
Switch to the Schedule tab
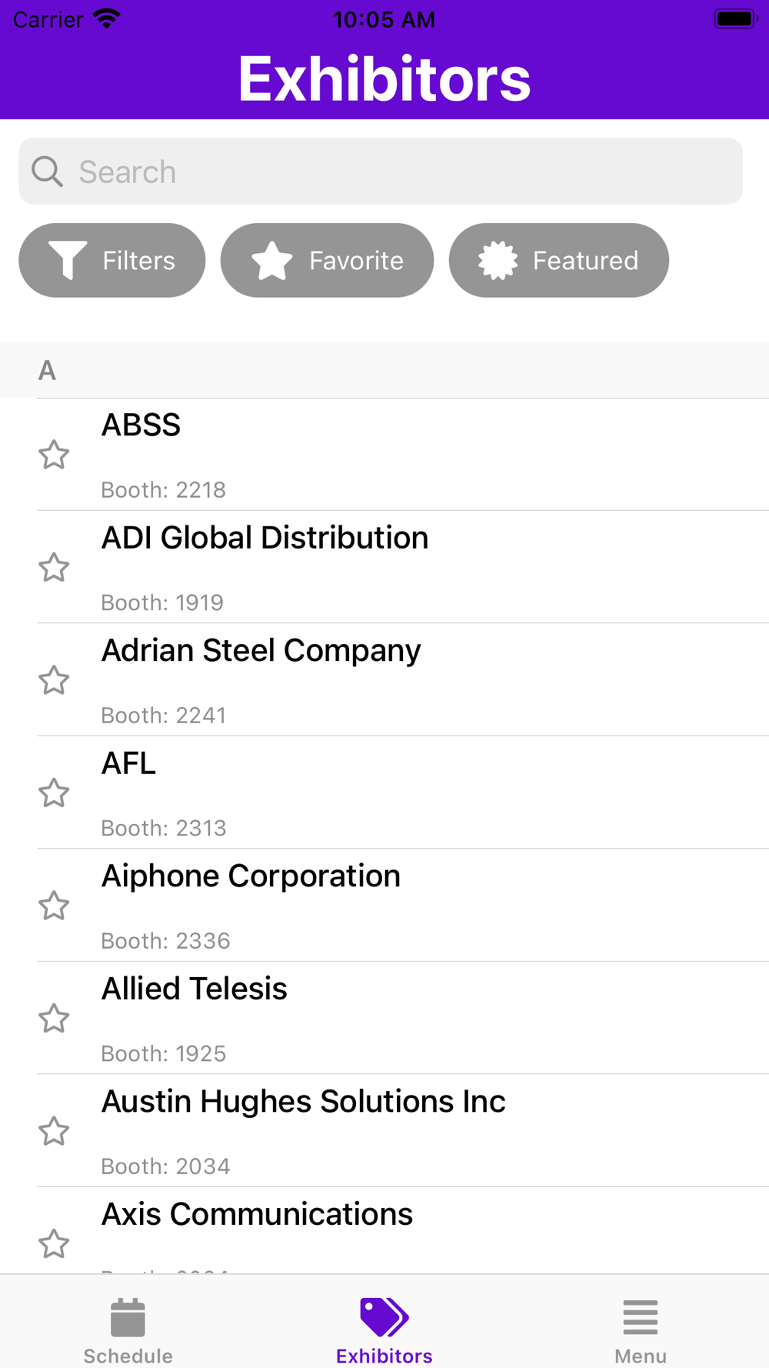[128, 1330]
